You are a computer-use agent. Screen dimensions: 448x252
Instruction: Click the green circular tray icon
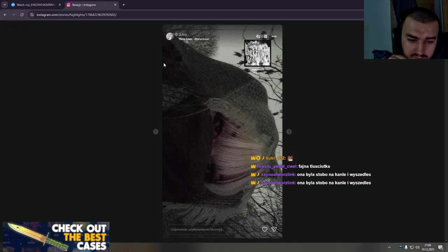[x=395, y=247]
